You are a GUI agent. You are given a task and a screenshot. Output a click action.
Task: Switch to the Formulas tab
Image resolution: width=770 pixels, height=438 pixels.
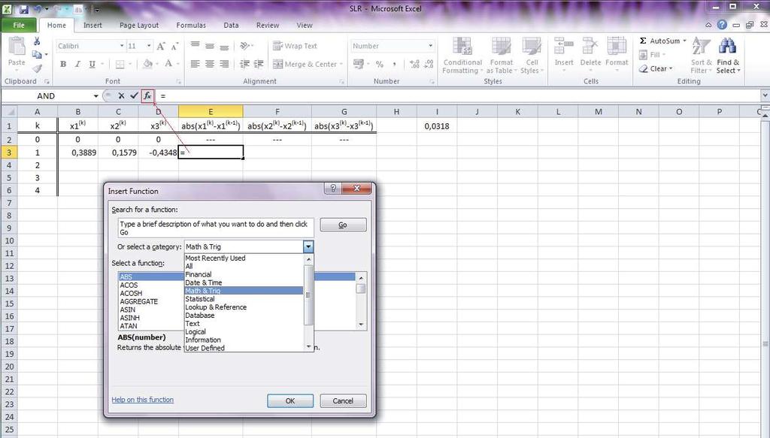pyautogui.click(x=191, y=25)
